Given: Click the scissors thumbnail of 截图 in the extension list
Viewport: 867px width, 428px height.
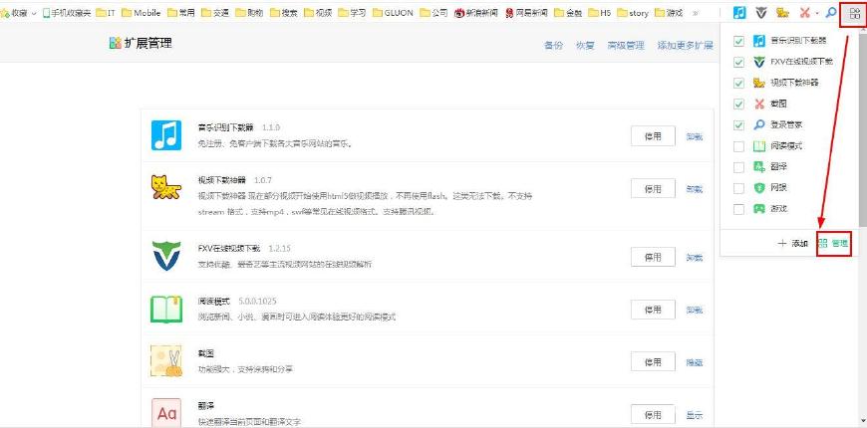Looking at the screenshot, I should (165, 361).
